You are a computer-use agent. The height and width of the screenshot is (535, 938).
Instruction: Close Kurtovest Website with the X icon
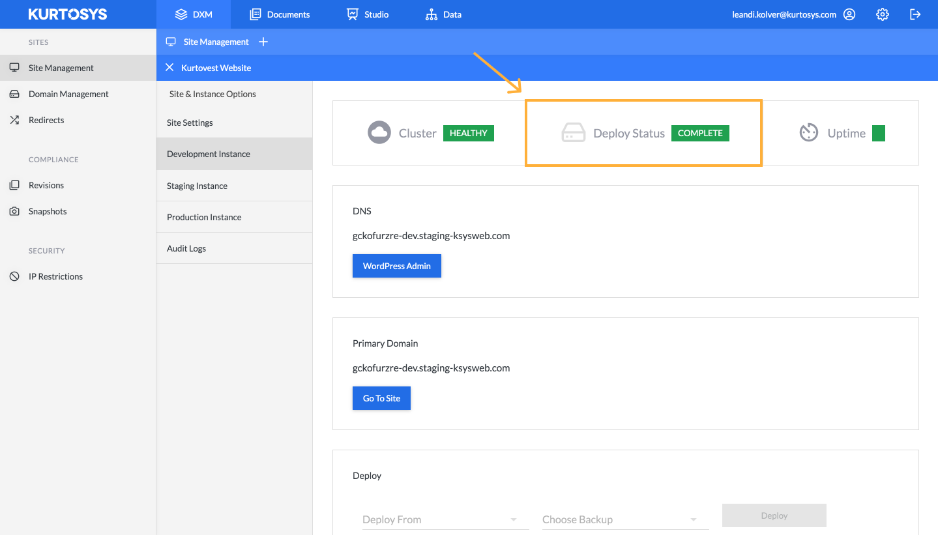(x=169, y=68)
